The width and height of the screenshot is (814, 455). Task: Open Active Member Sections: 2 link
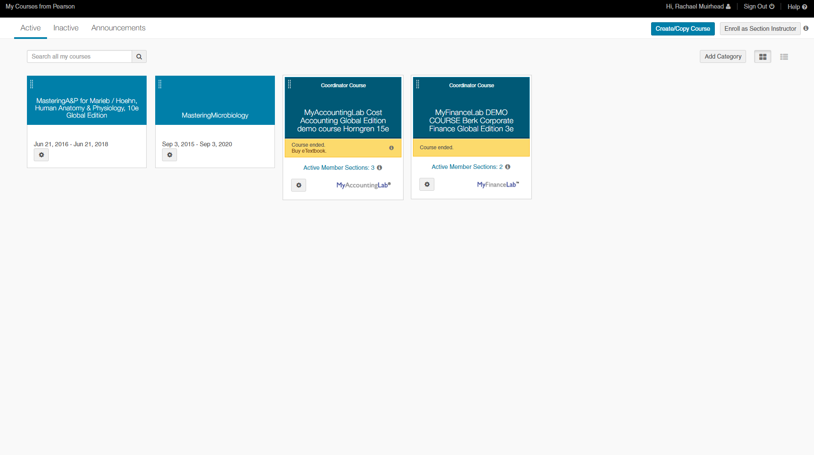[467, 167]
